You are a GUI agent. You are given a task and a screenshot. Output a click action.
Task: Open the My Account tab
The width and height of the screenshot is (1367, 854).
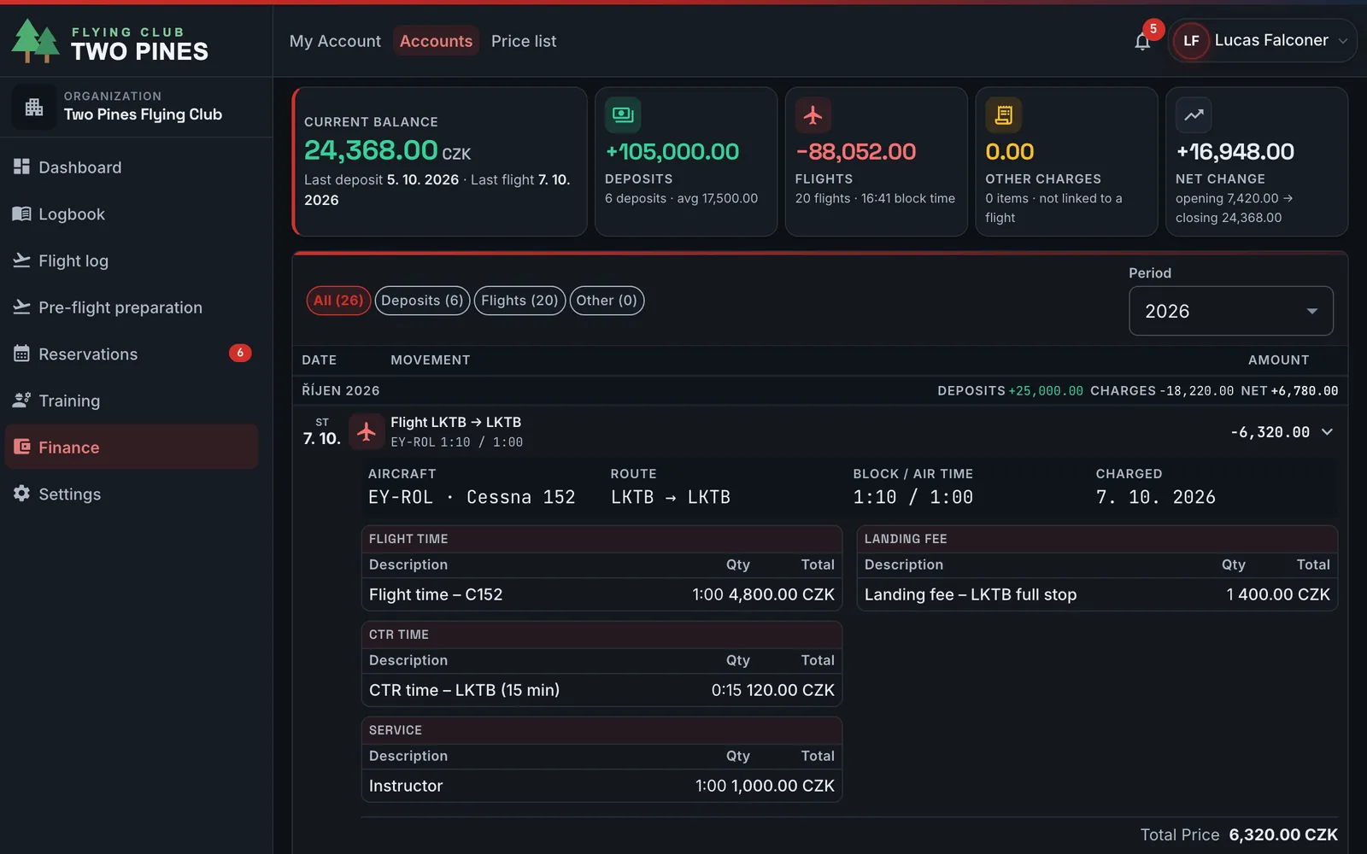(335, 41)
